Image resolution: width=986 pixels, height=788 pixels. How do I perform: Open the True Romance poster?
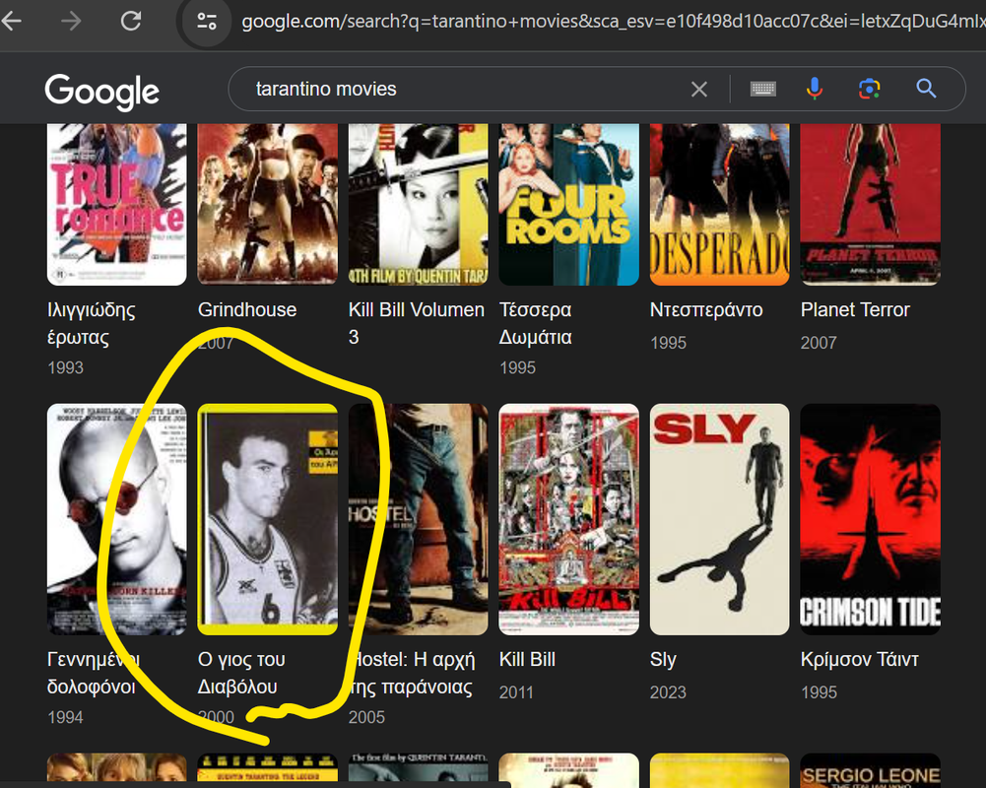point(117,205)
